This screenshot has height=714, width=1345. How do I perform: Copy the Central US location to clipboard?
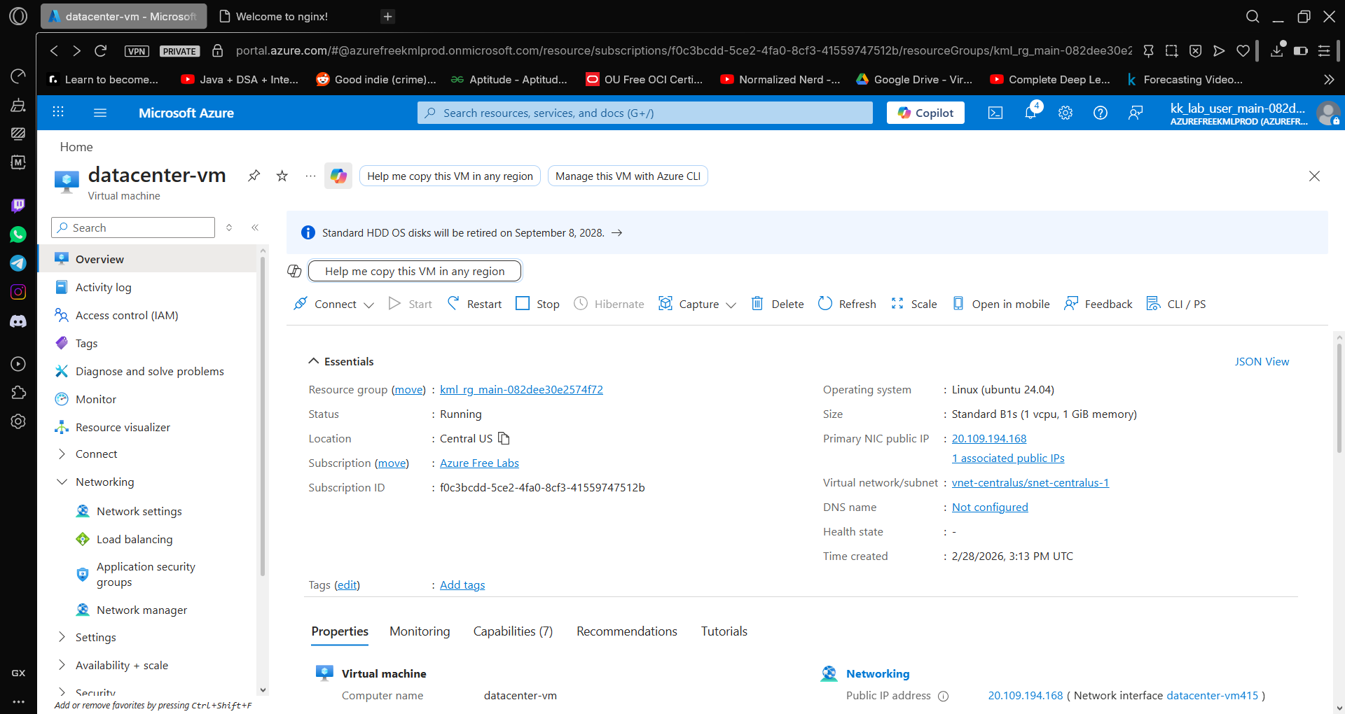(x=504, y=438)
